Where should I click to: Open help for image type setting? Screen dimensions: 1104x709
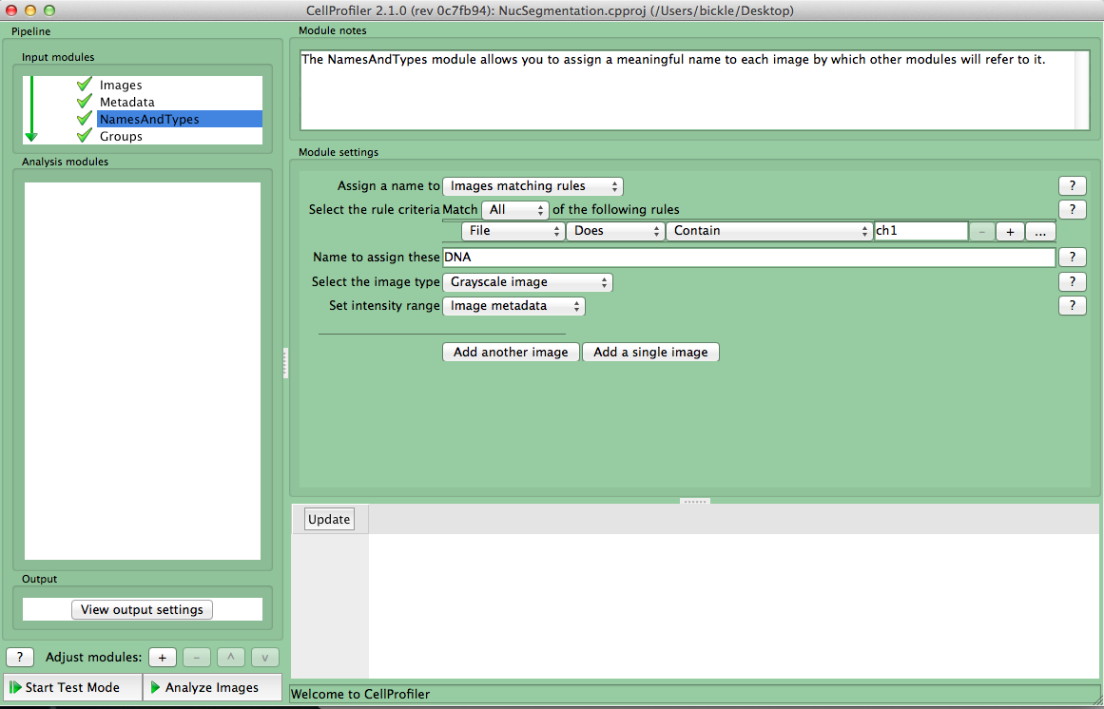tap(1073, 282)
